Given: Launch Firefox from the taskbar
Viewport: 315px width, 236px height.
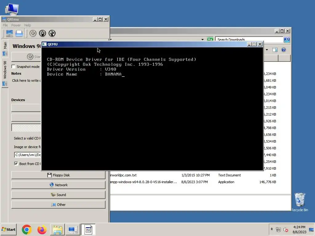Looking at the screenshot, I should pos(42,230).
